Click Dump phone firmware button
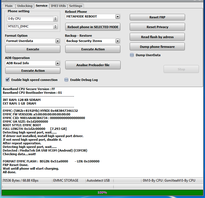Image resolution: width=205 pixels, height=198 pixels. (x=157, y=47)
